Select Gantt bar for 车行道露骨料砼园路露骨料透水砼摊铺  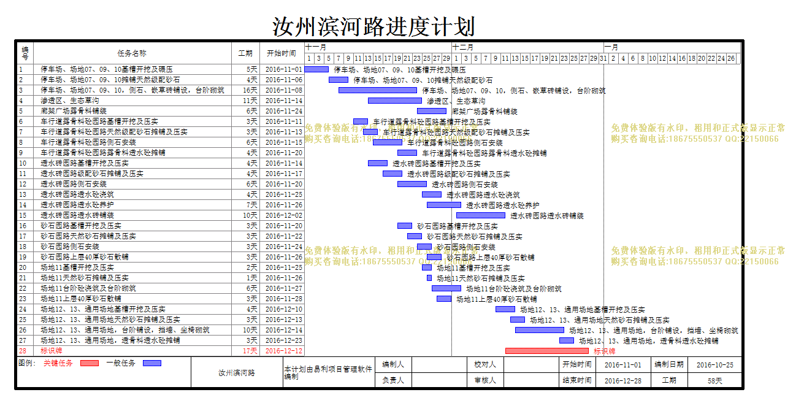[407, 153]
